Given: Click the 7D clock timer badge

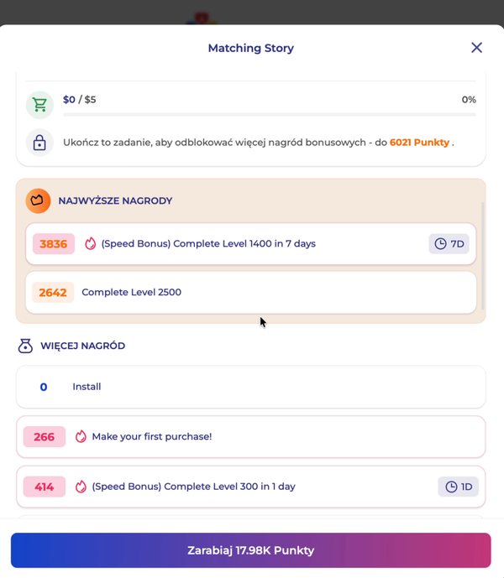Looking at the screenshot, I should [449, 243].
